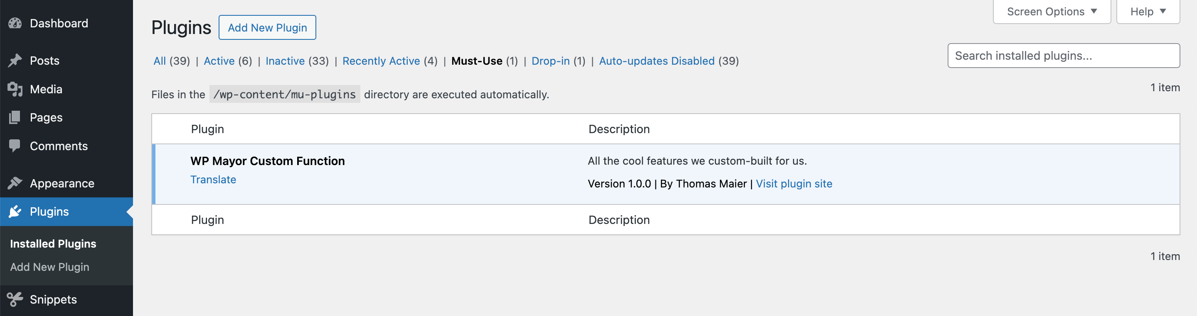Image resolution: width=1197 pixels, height=316 pixels.
Task: Click the Appearance paintbrush icon
Action: [15, 183]
